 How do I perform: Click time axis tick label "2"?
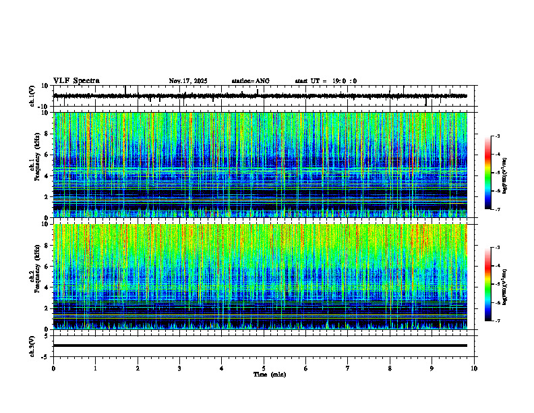coord(138,368)
